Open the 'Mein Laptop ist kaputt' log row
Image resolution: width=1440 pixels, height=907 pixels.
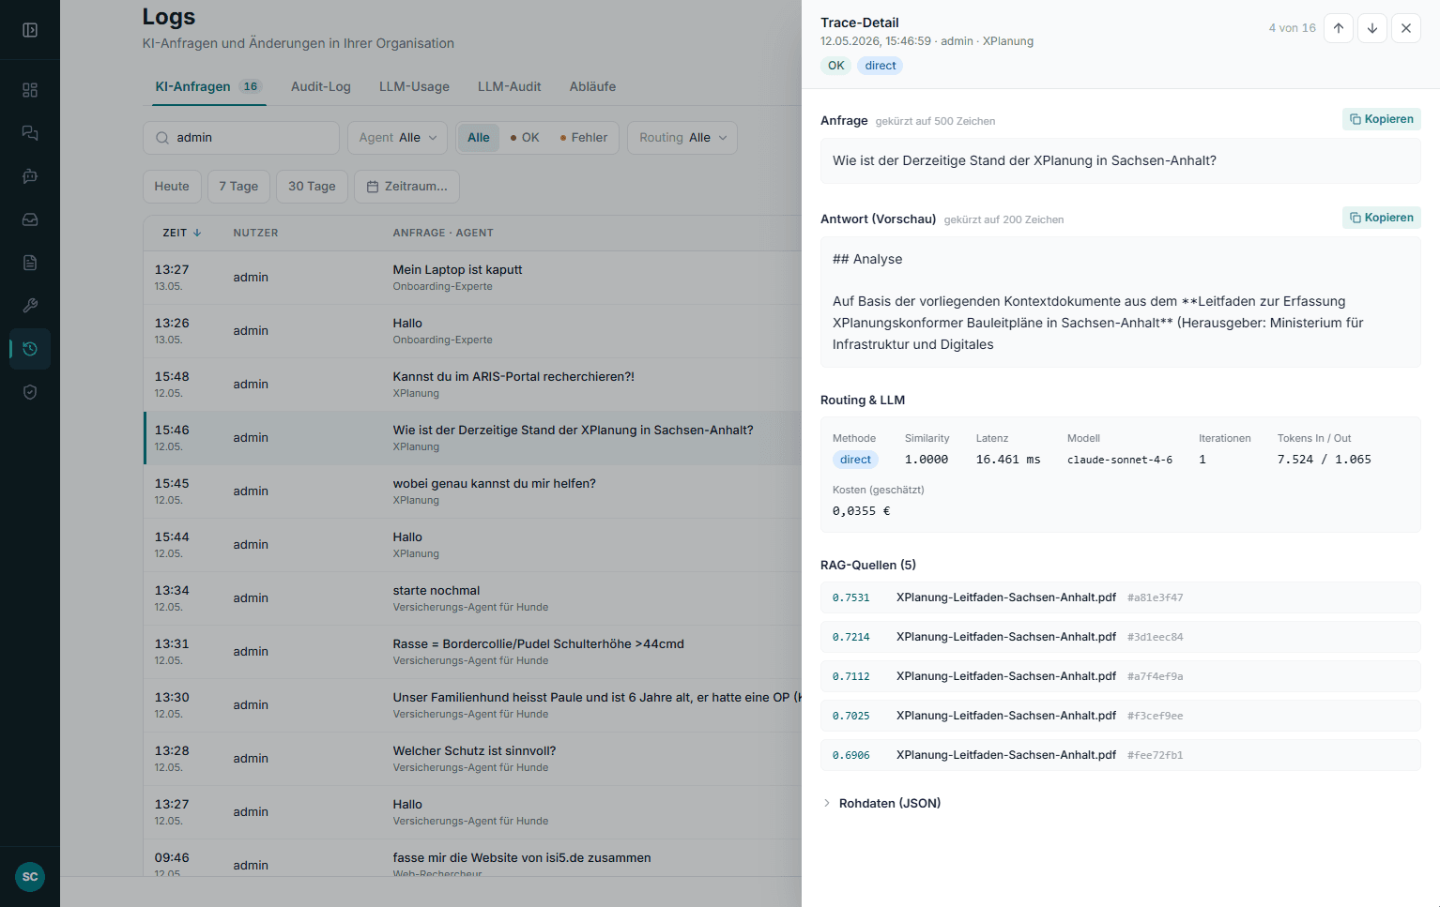coord(472,278)
